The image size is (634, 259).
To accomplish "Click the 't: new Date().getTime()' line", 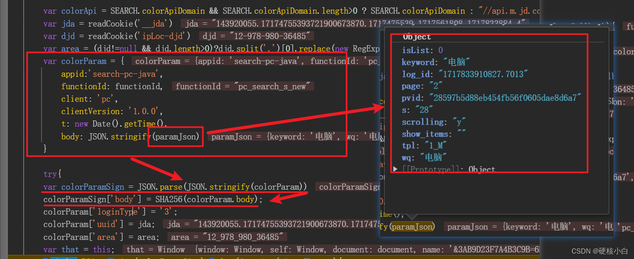I will click(x=114, y=124).
